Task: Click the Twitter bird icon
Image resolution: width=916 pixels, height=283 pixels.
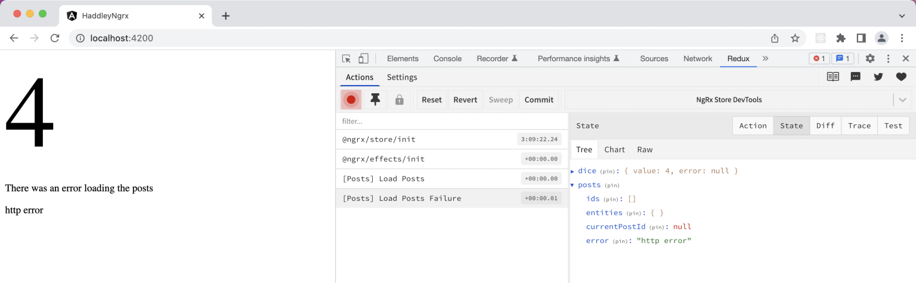Action: [878, 77]
